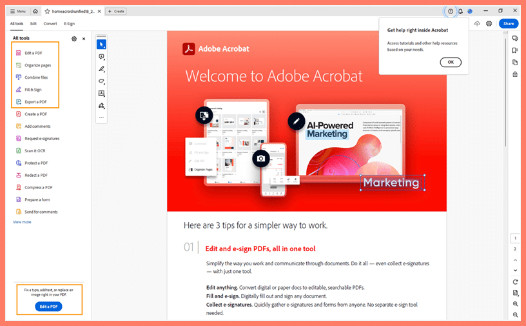The height and width of the screenshot is (326, 526).
Task: Zoom out with magnifier minus
Action: [515, 315]
